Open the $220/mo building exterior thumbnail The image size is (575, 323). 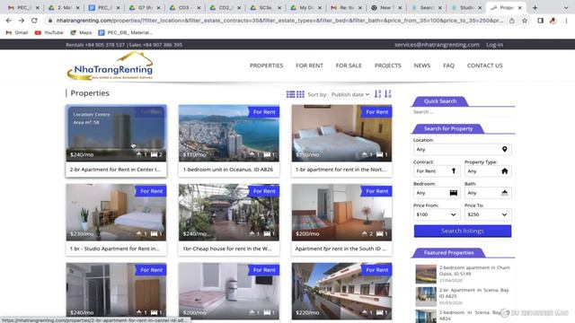click(341, 291)
